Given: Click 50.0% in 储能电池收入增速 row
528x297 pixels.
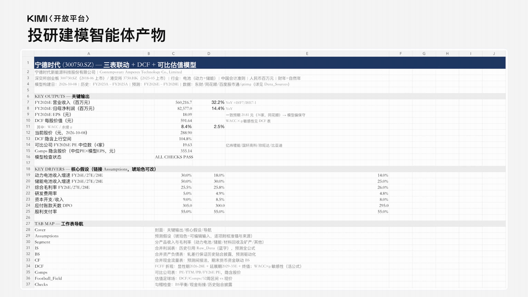Looking at the screenshot, I should pyautogui.click(x=186, y=181).
